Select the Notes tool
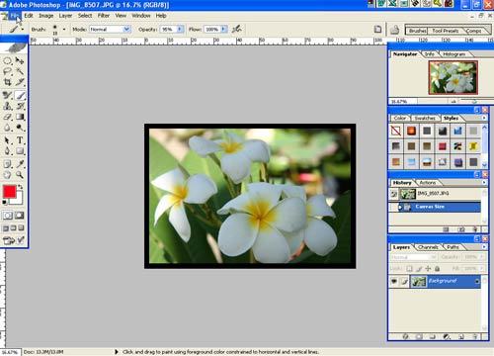 tap(8, 164)
